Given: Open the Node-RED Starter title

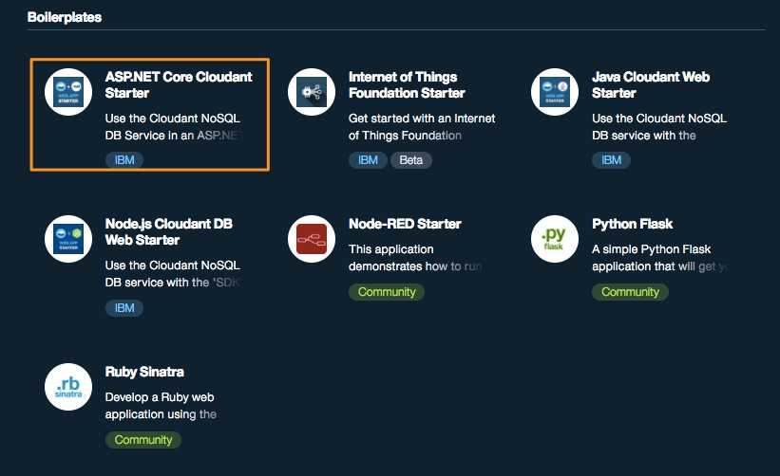Looking at the screenshot, I should point(405,224).
